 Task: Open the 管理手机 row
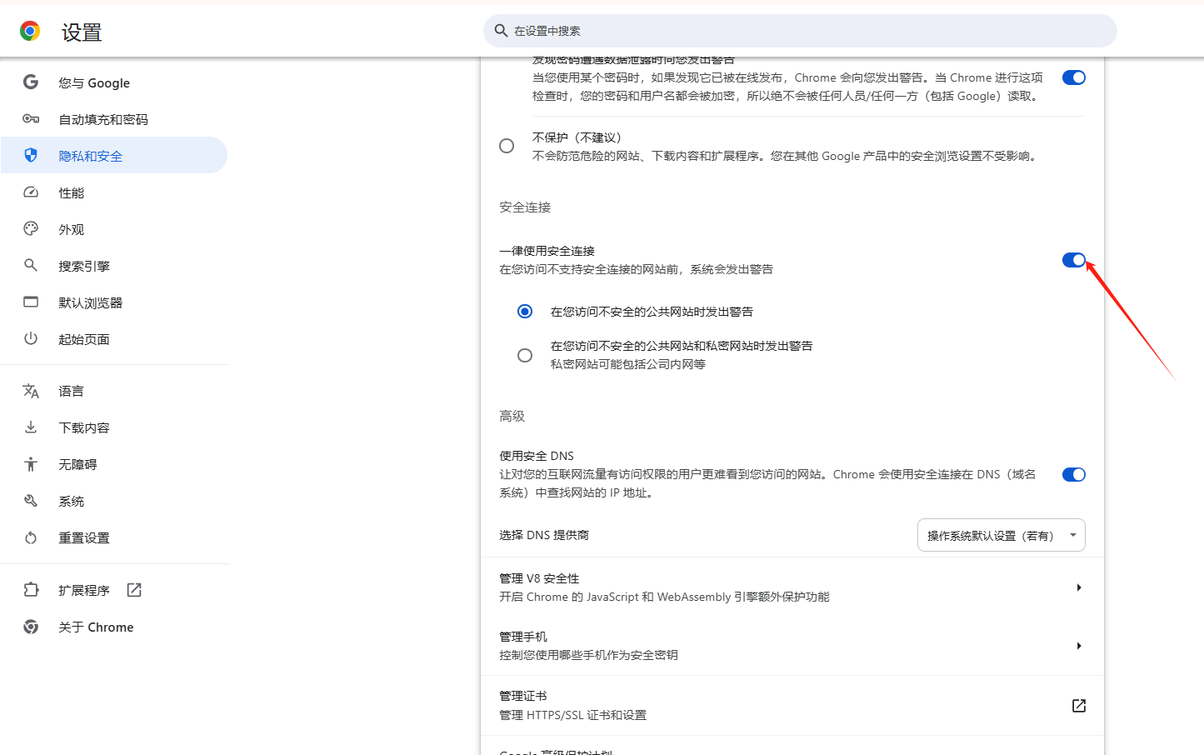click(x=792, y=646)
